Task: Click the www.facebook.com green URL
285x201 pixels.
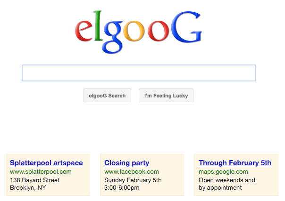Action: coord(132,172)
